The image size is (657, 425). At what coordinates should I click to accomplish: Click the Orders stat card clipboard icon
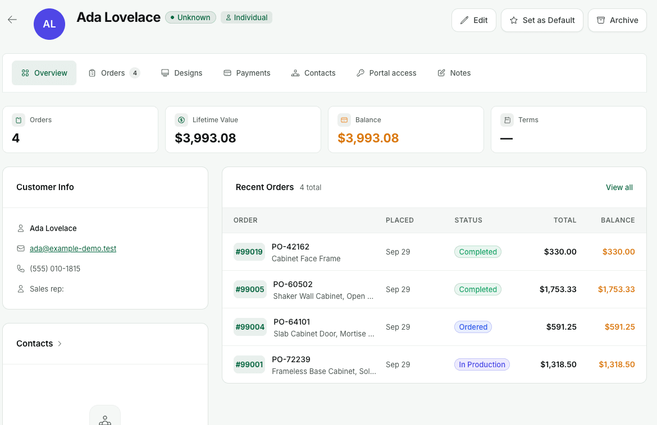[19, 120]
